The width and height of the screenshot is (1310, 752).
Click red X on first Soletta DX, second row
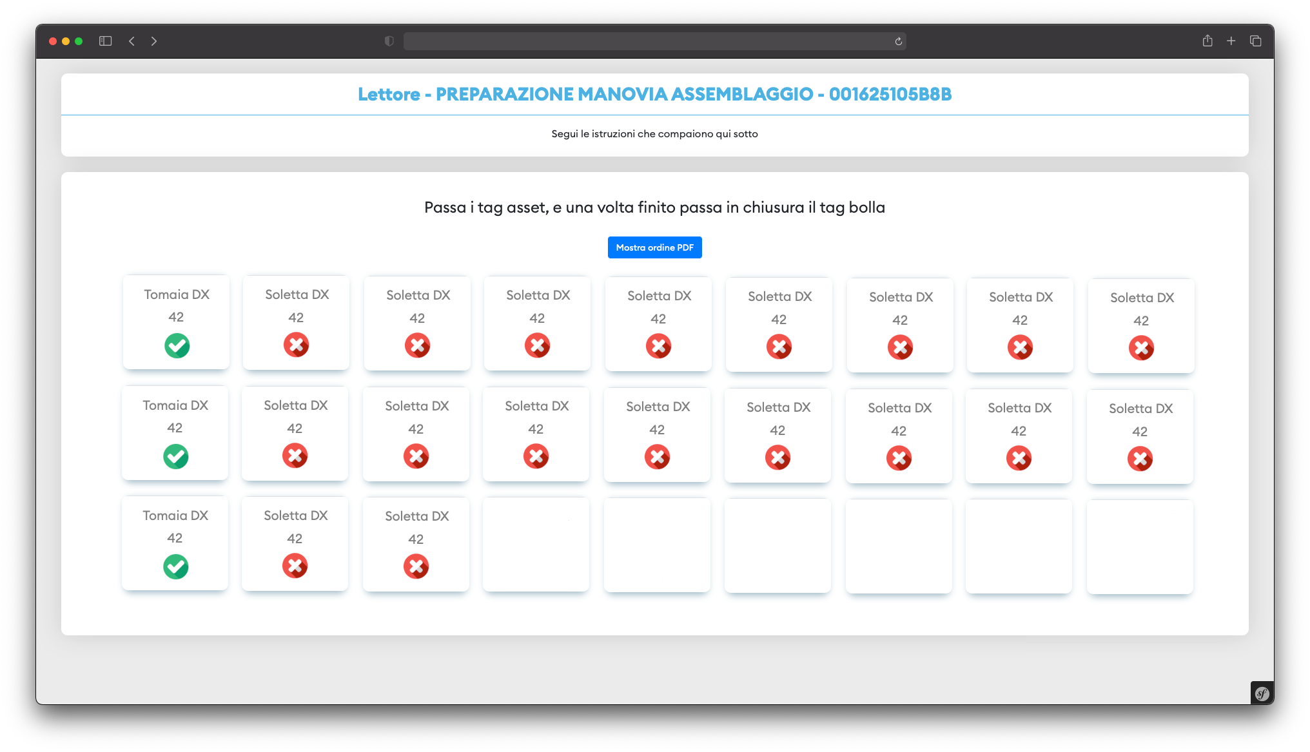295,456
